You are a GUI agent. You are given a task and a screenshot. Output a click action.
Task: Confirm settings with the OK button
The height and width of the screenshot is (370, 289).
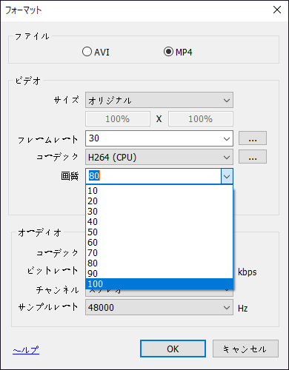pos(173,349)
